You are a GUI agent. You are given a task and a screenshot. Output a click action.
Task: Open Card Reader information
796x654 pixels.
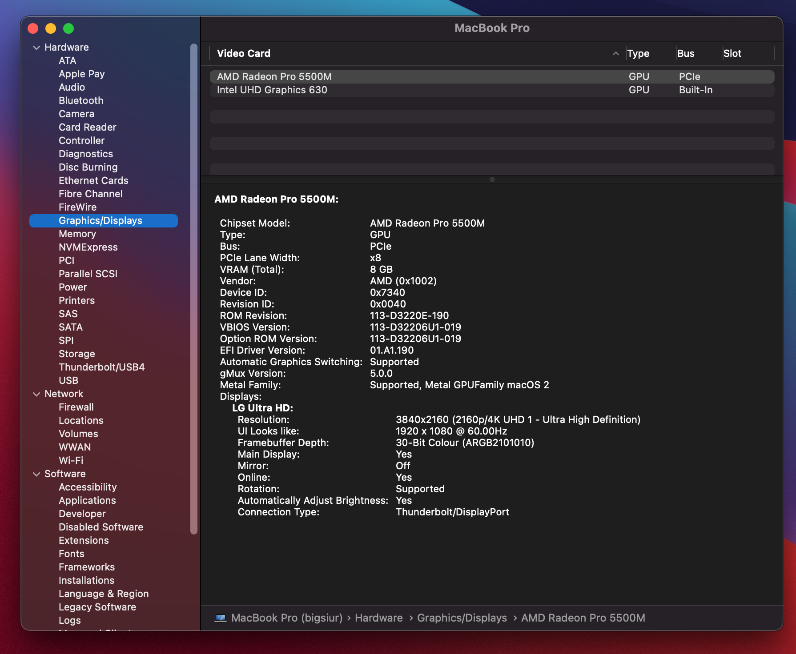click(87, 128)
